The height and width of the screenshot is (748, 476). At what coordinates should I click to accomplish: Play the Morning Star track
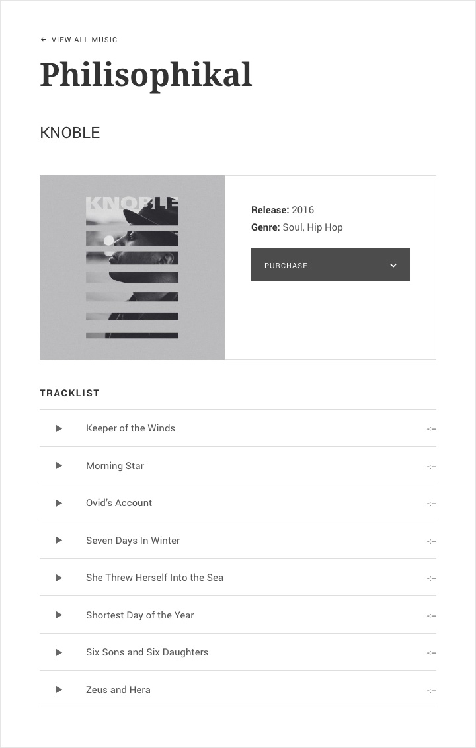pos(59,466)
